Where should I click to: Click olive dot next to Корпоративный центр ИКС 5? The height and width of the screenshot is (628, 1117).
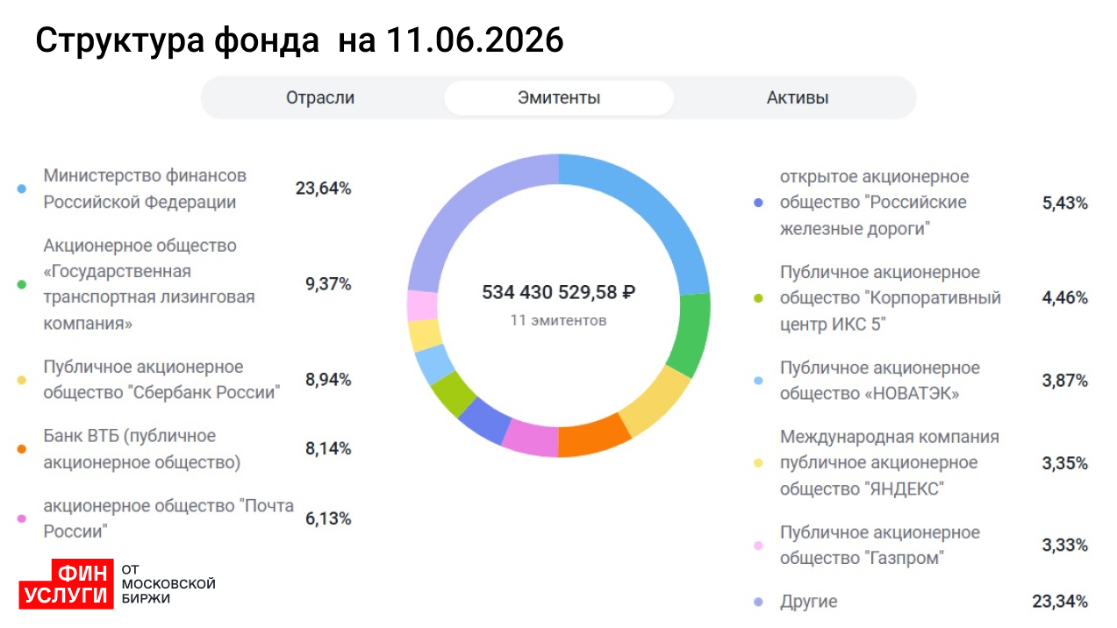pos(759,298)
